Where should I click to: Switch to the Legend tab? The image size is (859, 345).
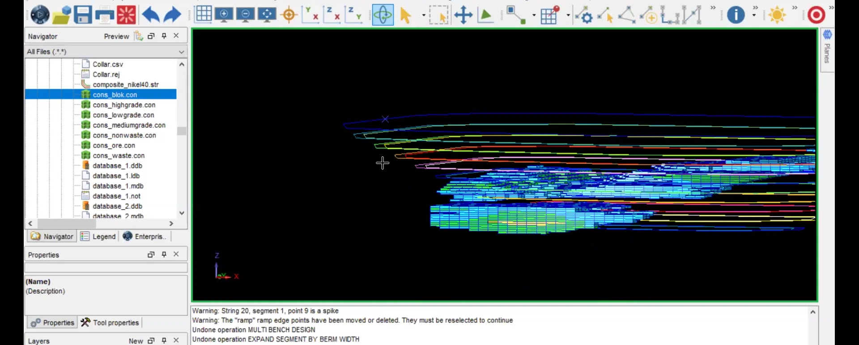tap(98, 236)
